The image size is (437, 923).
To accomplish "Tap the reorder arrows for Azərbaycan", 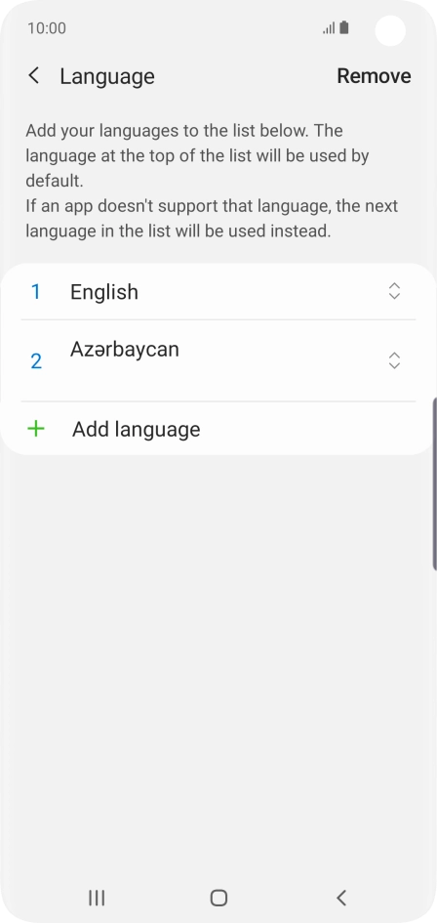I will coord(394,360).
